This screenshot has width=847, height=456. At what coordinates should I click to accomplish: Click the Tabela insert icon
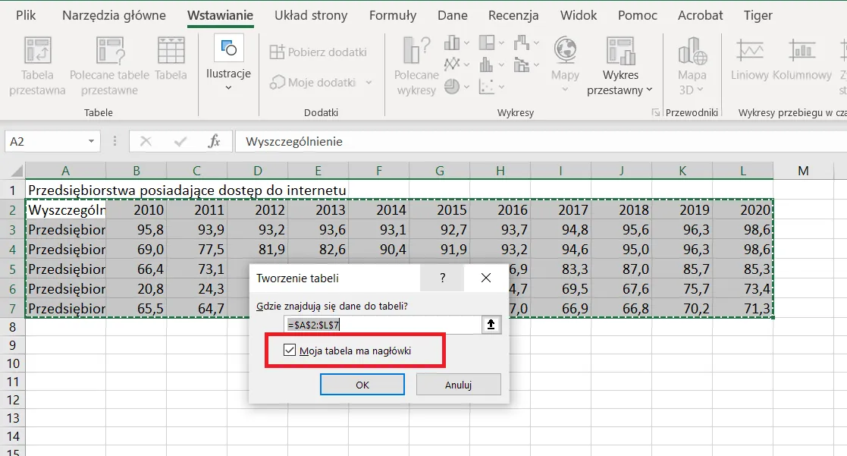171,51
